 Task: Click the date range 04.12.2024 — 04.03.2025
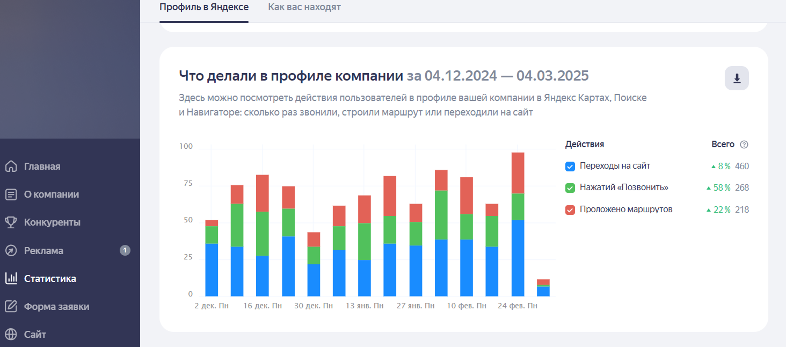[506, 75]
